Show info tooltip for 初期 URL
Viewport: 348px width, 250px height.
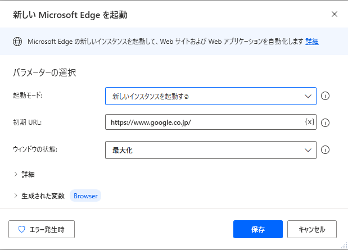click(x=325, y=122)
